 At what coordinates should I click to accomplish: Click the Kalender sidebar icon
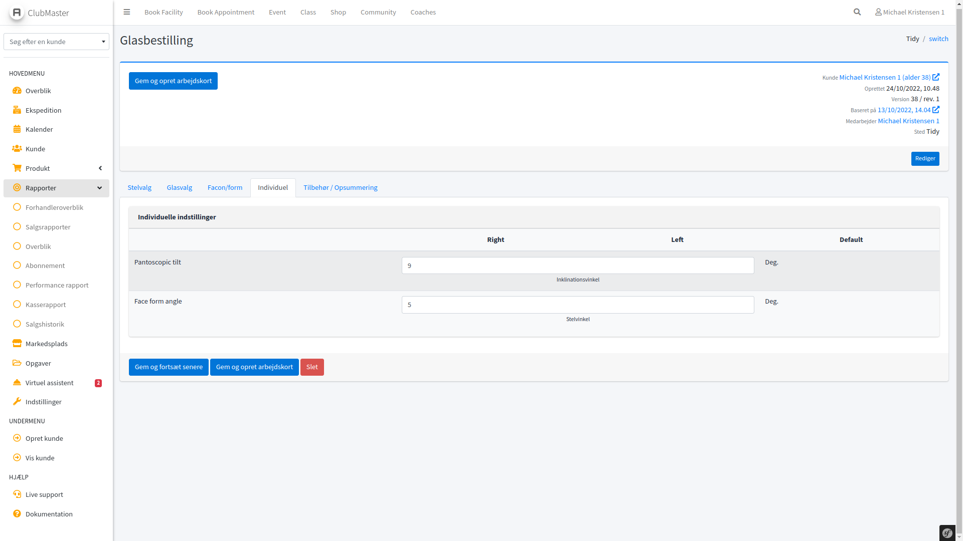pos(17,129)
